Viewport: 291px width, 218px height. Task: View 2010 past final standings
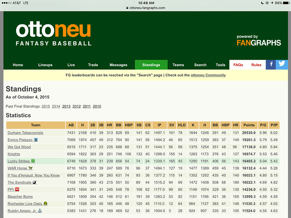tap(97, 106)
